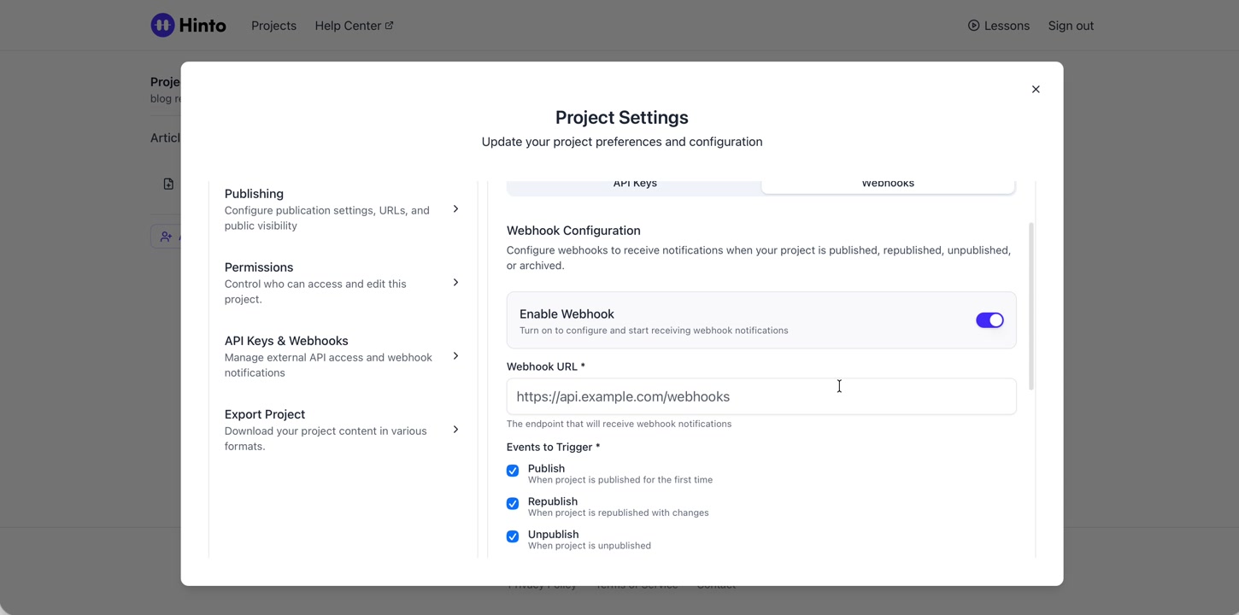Turn off the Enable Webhook switch
Viewport: 1239px width, 615px height.
(x=989, y=320)
